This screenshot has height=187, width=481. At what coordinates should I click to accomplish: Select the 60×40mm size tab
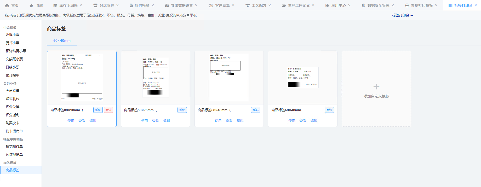(x=62, y=40)
